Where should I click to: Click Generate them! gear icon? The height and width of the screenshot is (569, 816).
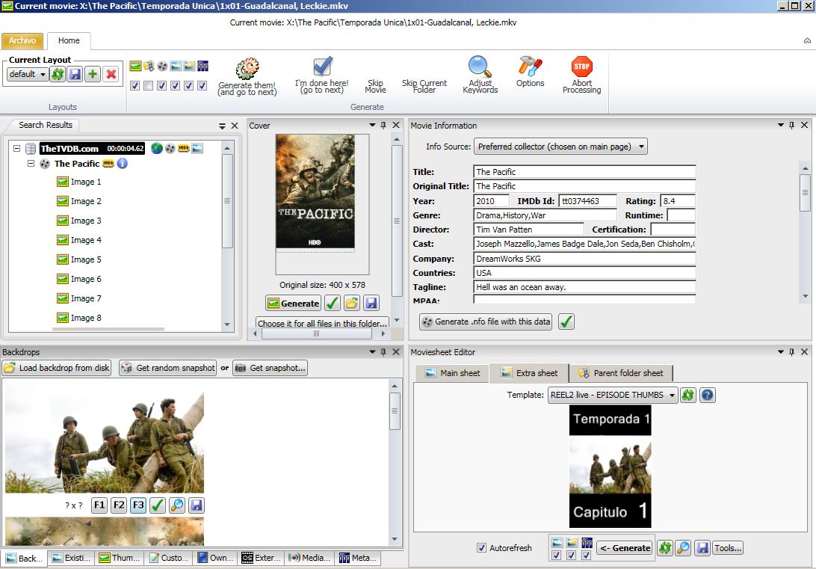[x=247, y=69]
